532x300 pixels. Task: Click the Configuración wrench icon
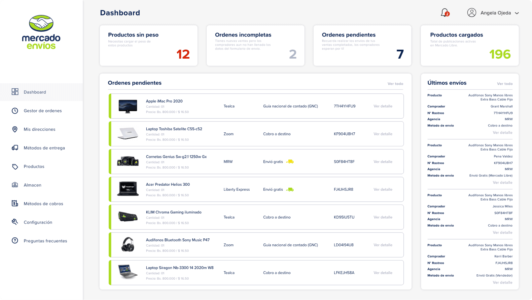point(15,222)
